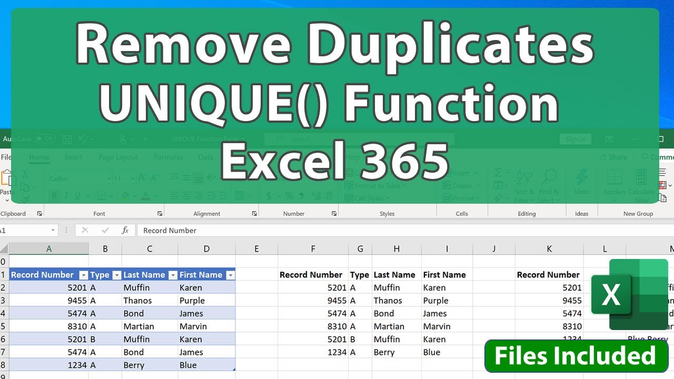
Task: Open the font size dropdown
Action: pyautogui.click(x=133, y=178)
